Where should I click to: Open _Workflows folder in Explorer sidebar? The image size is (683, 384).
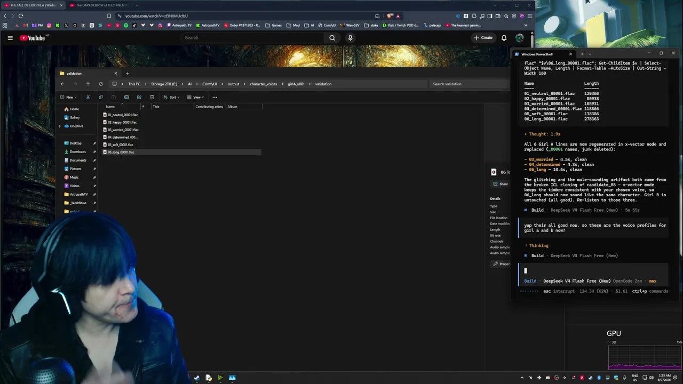coord(78,203)
